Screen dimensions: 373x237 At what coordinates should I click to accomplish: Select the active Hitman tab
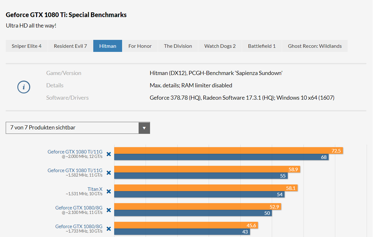(x=108, y=46)
